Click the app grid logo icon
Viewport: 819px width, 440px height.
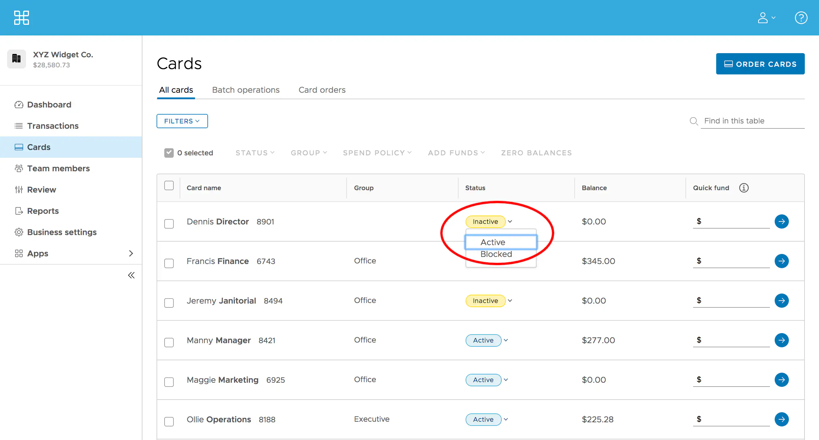(21, 18)
